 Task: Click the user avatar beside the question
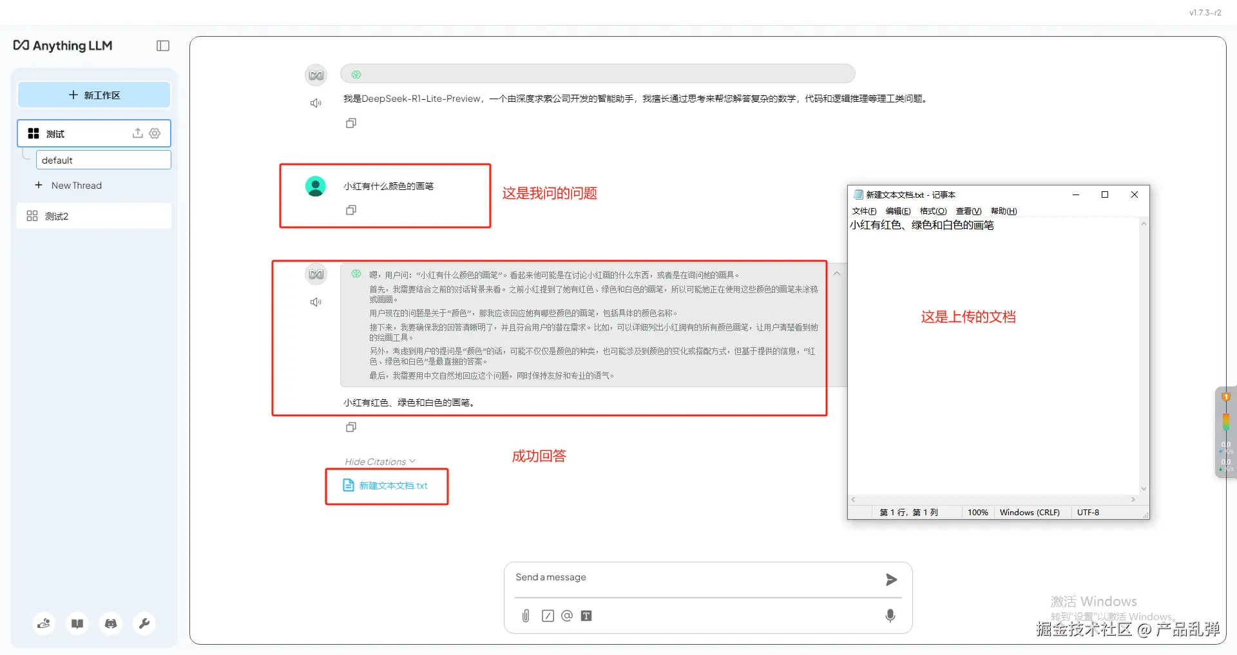(315, 186)
